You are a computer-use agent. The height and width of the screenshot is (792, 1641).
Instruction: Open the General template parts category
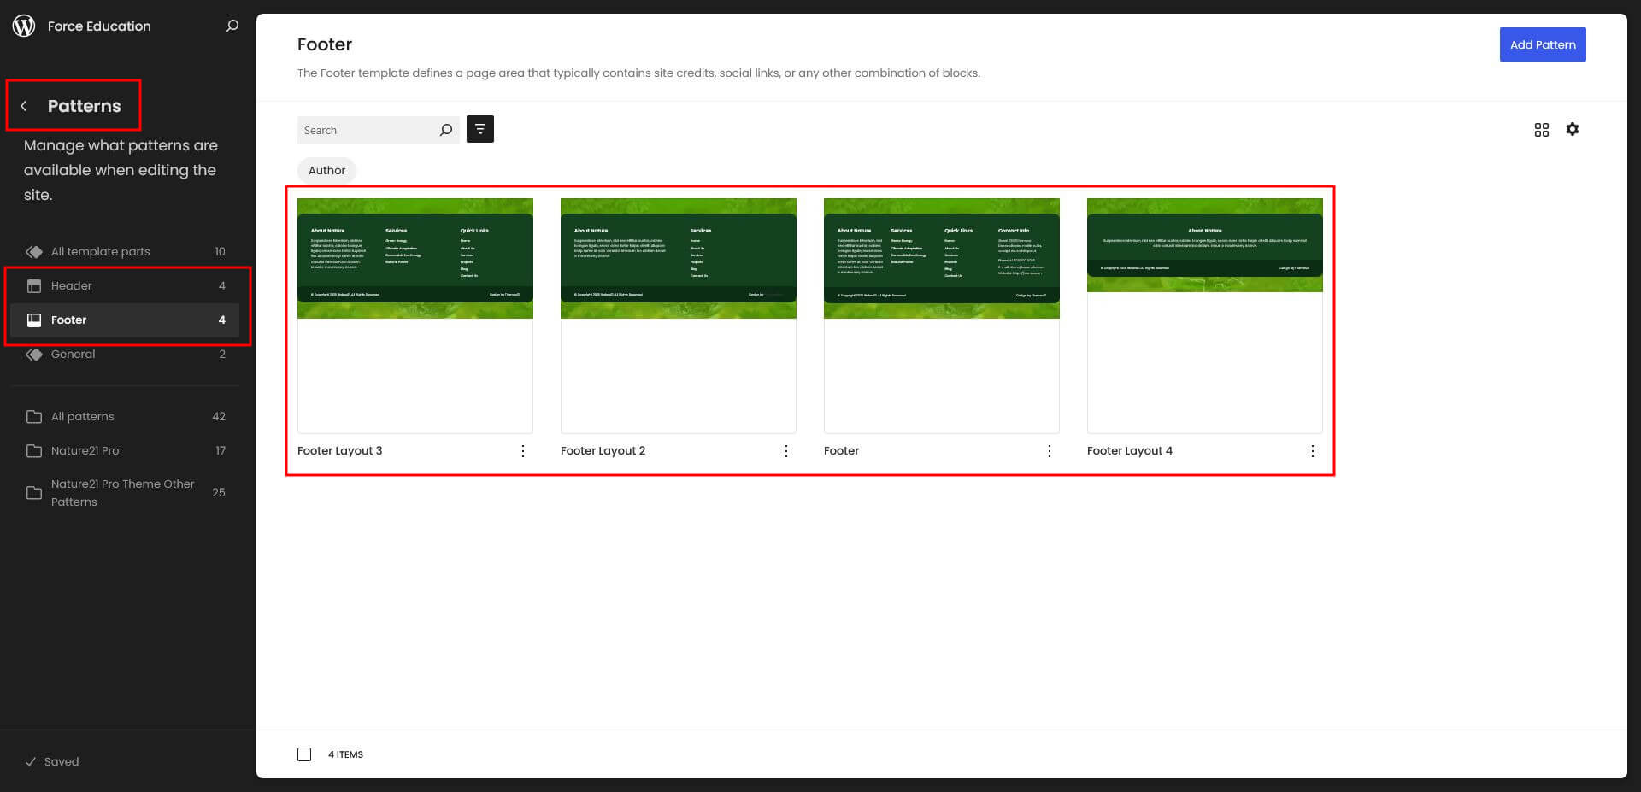tap(74, 354)
